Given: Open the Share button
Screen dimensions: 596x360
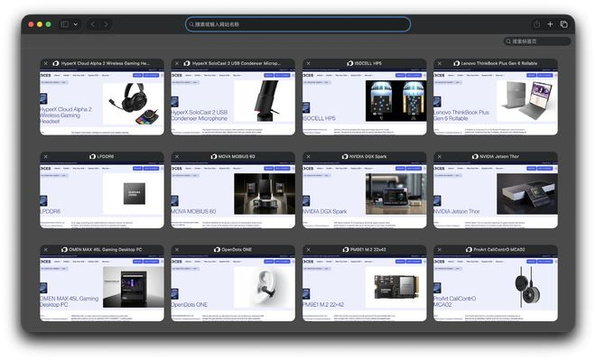Looking at the screenshot, I should (536, 24).
